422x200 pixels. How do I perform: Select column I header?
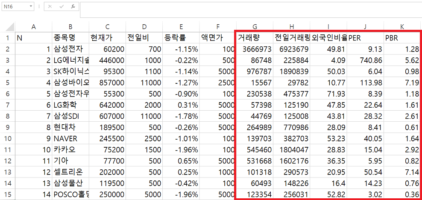[328, 26]
